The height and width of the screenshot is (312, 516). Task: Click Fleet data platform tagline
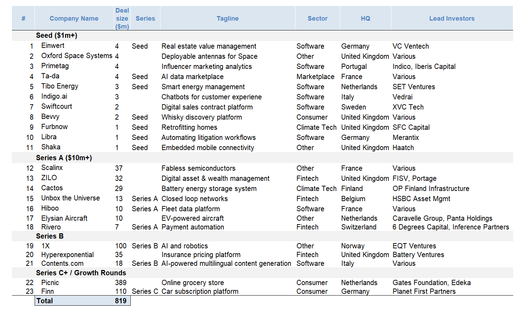(x=191, y=209)
